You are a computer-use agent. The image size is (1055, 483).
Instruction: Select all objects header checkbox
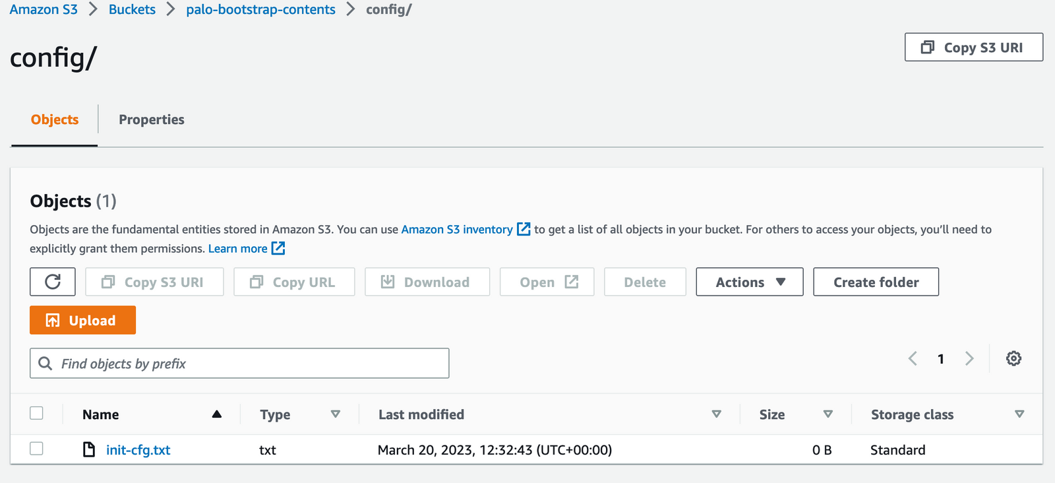tap(37, 413)
